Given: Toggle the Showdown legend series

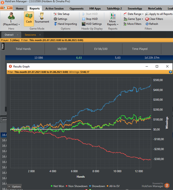Looking at the screenshot, I should tap(97, 186).
